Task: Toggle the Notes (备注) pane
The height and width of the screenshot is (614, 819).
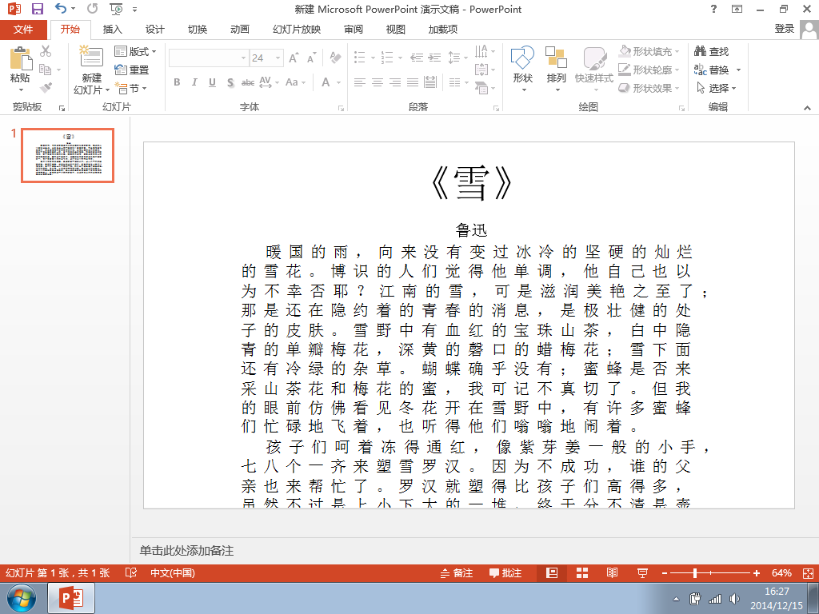Action: [x=457, y=573]
